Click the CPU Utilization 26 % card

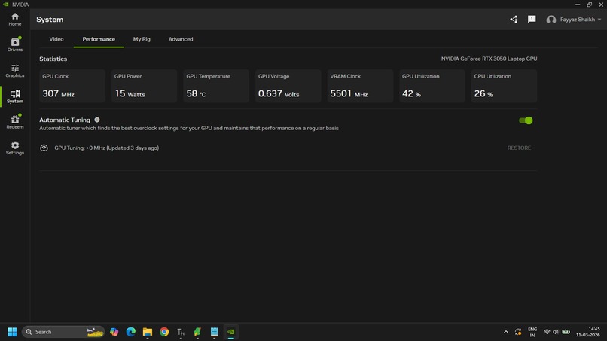504,86
